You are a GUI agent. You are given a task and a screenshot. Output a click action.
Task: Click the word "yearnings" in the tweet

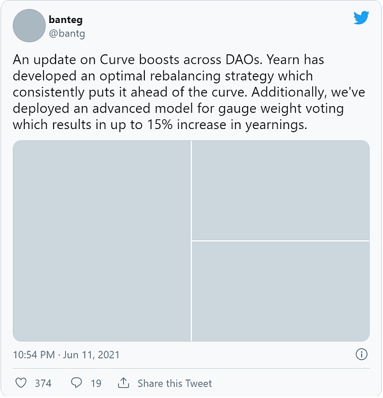[x=275, y=125]
